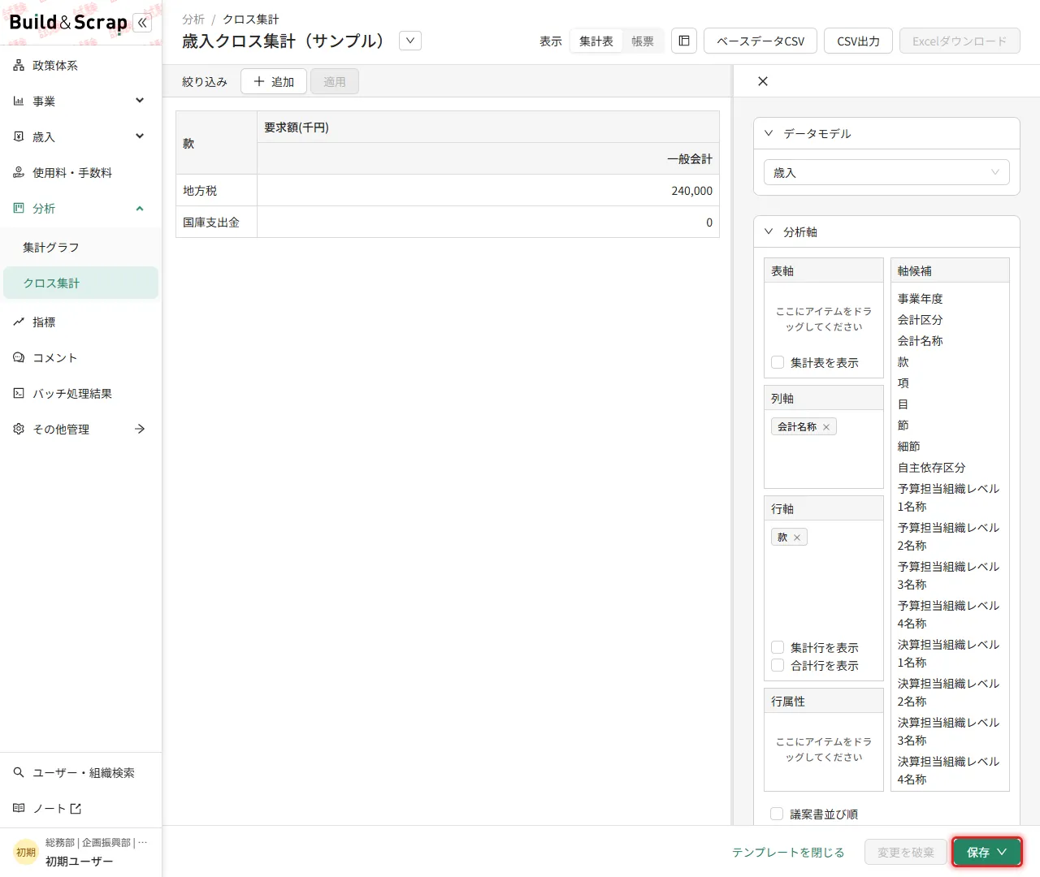Click the 使用料・手数料 icon
This screenshot has width=1040, height=877.
click(x=19, y=173)
